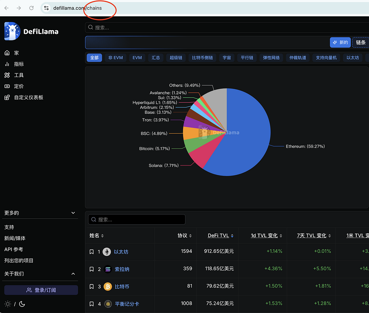Open 指标 metrics chart icon
Image resolution: width=369 pixels, height=313 pixels.
pos(7,64)
